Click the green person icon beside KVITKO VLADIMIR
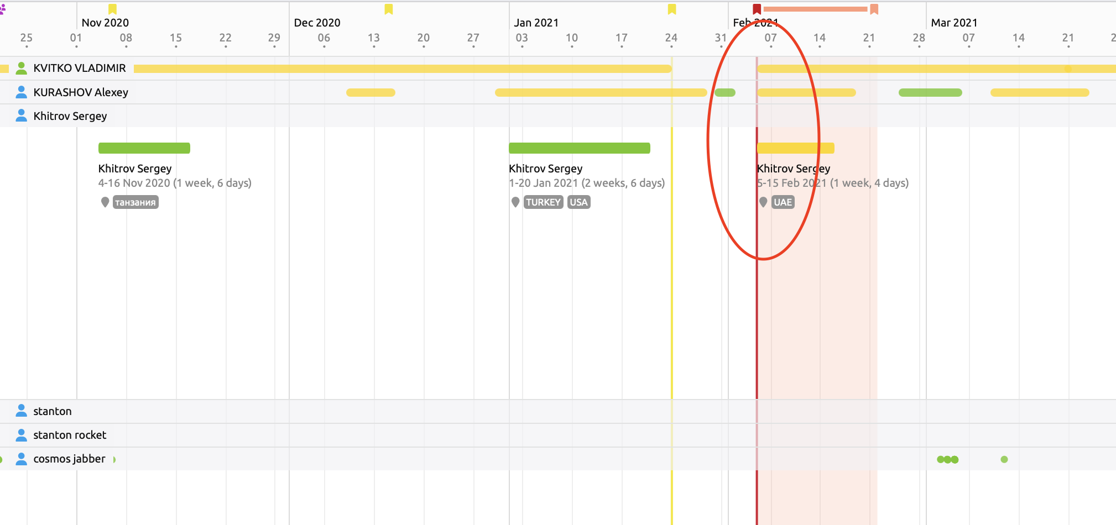This screenshot has height=525, width=1116. pyautogui.click(x=22, y=68)
